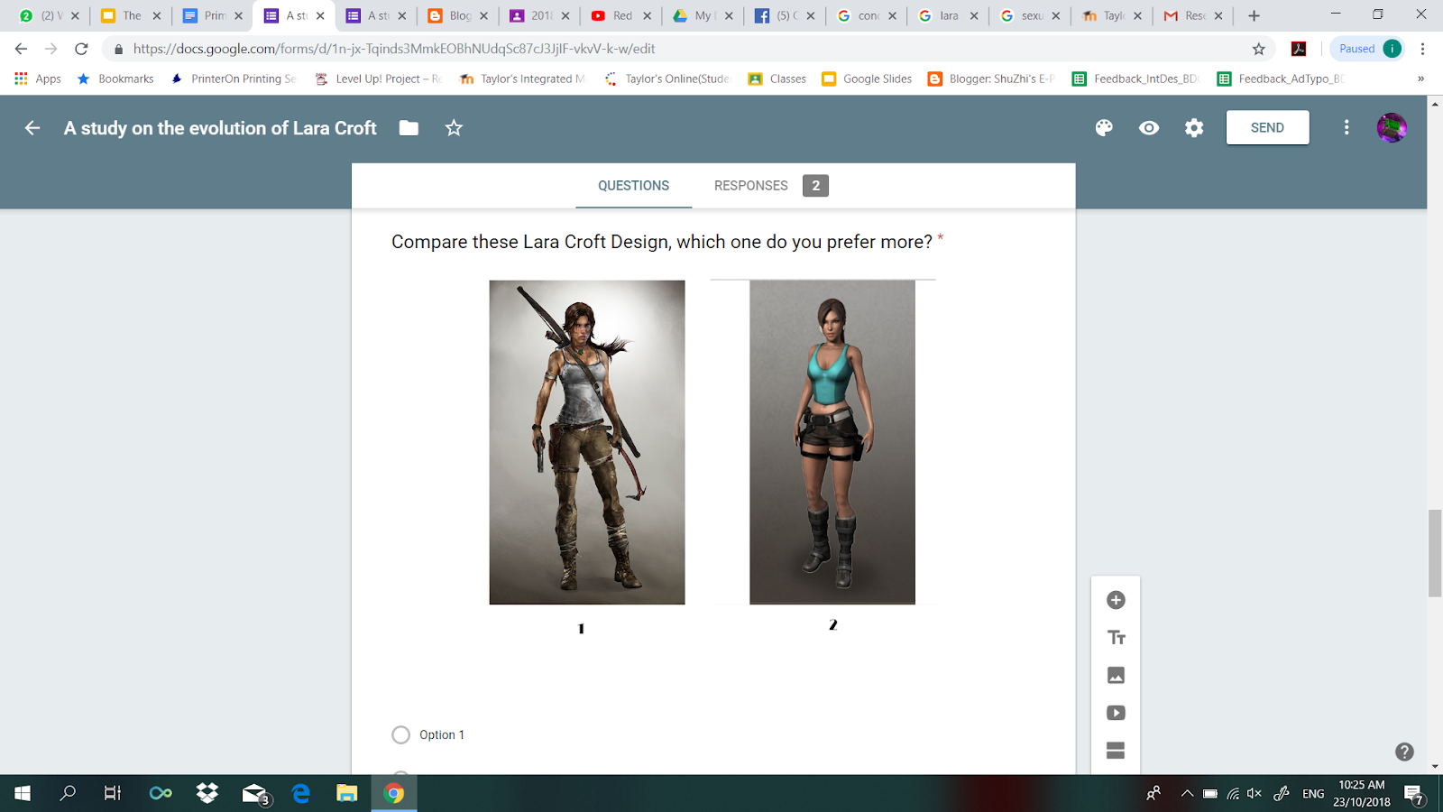
Task: Click the Lara Croft design 1 image
Action: pos(587,442)
